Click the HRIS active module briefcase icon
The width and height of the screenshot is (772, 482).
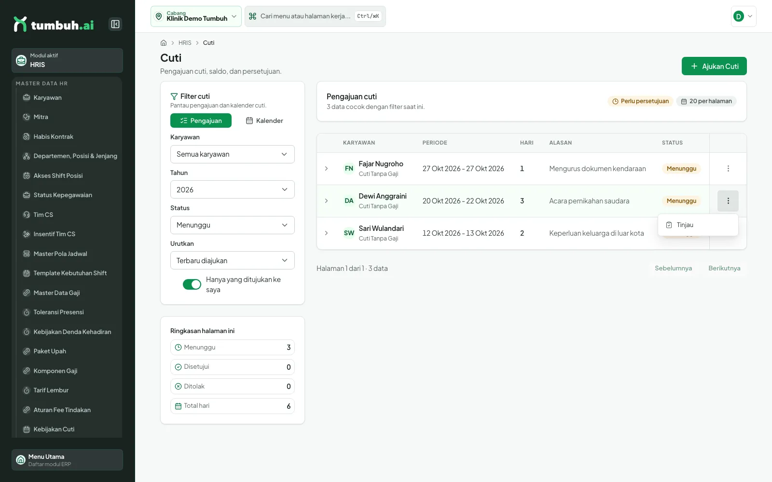click(21, 60)
